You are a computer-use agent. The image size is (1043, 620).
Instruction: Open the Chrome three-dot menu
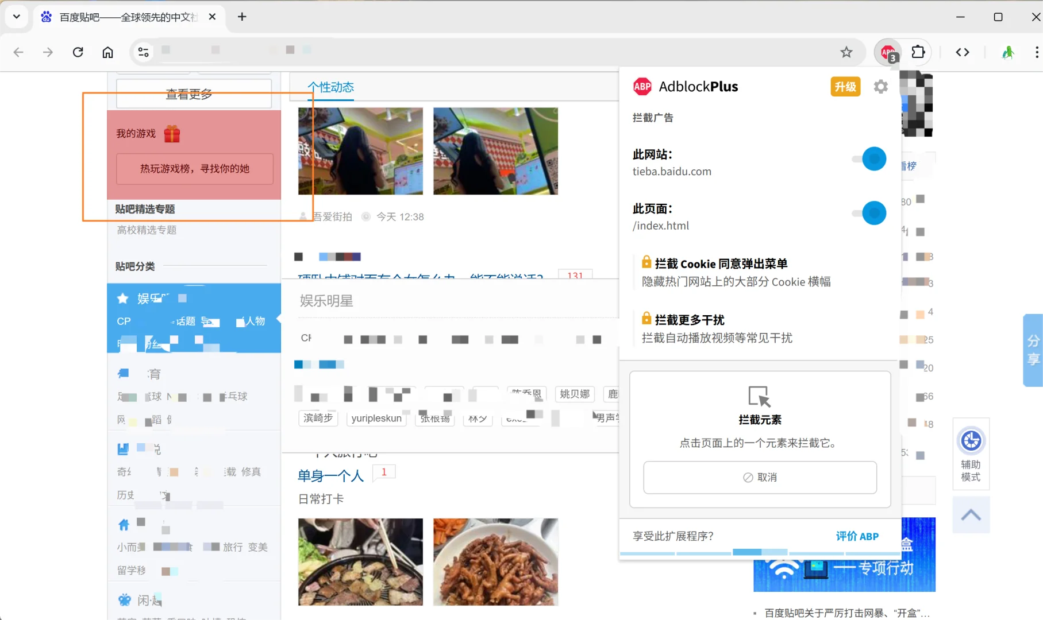pos(1036,52)
